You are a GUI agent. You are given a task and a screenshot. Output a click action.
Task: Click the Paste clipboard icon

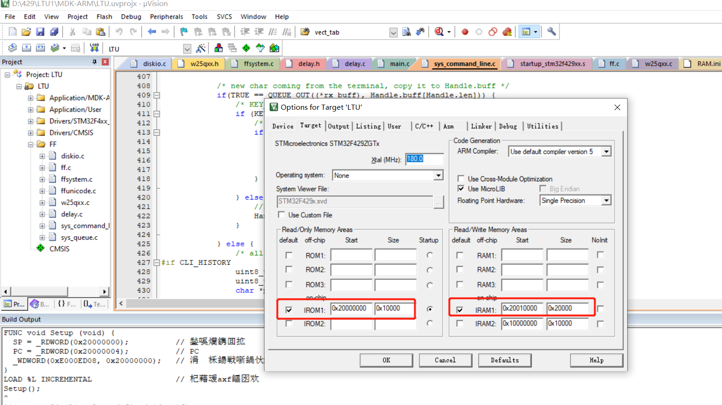[100, 32]
